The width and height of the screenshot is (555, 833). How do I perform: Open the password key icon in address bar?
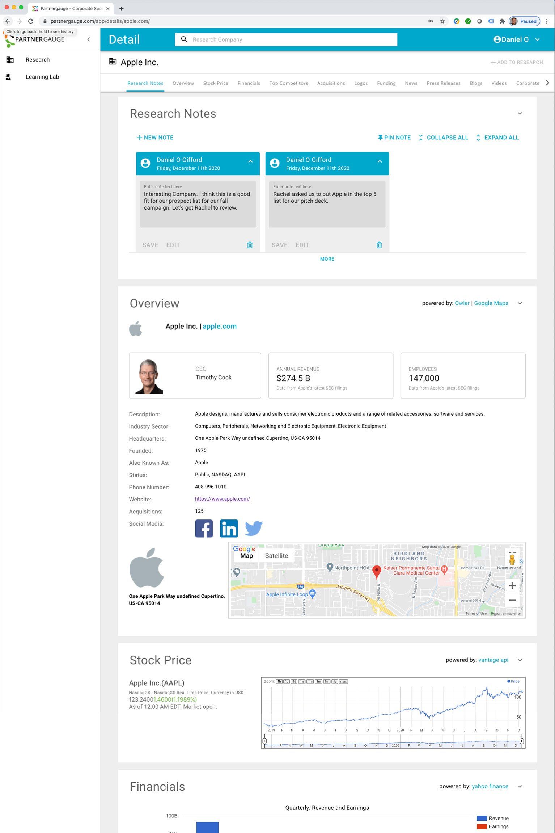[431, 21]
